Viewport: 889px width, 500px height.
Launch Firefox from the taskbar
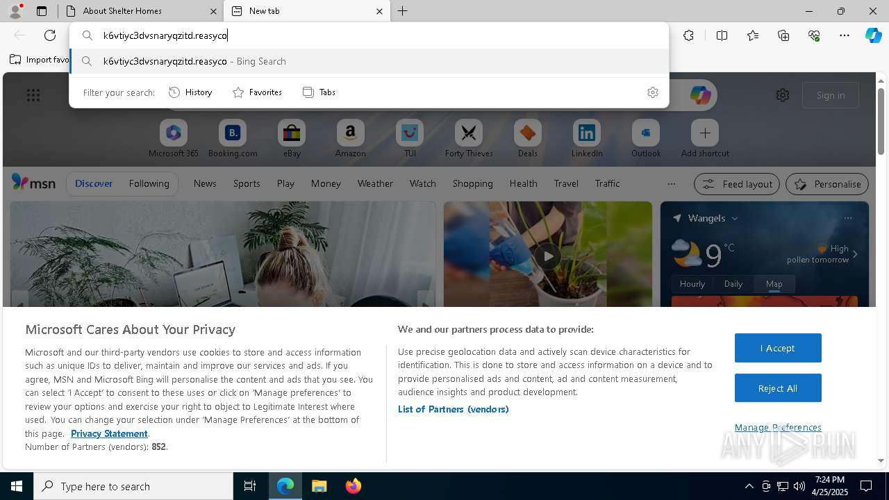pos(353,486)
